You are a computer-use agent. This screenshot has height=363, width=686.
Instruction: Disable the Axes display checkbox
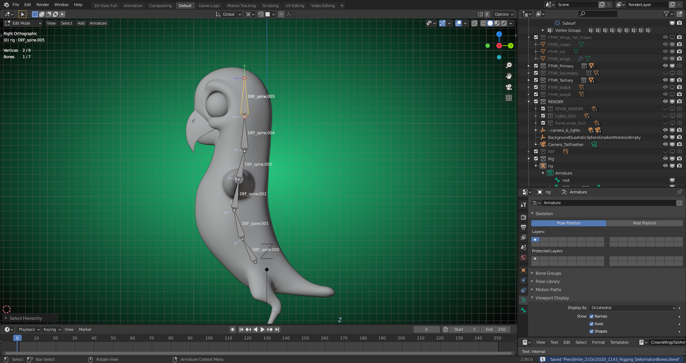591,324
